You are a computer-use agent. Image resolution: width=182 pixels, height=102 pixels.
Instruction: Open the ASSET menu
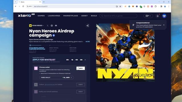84,16
